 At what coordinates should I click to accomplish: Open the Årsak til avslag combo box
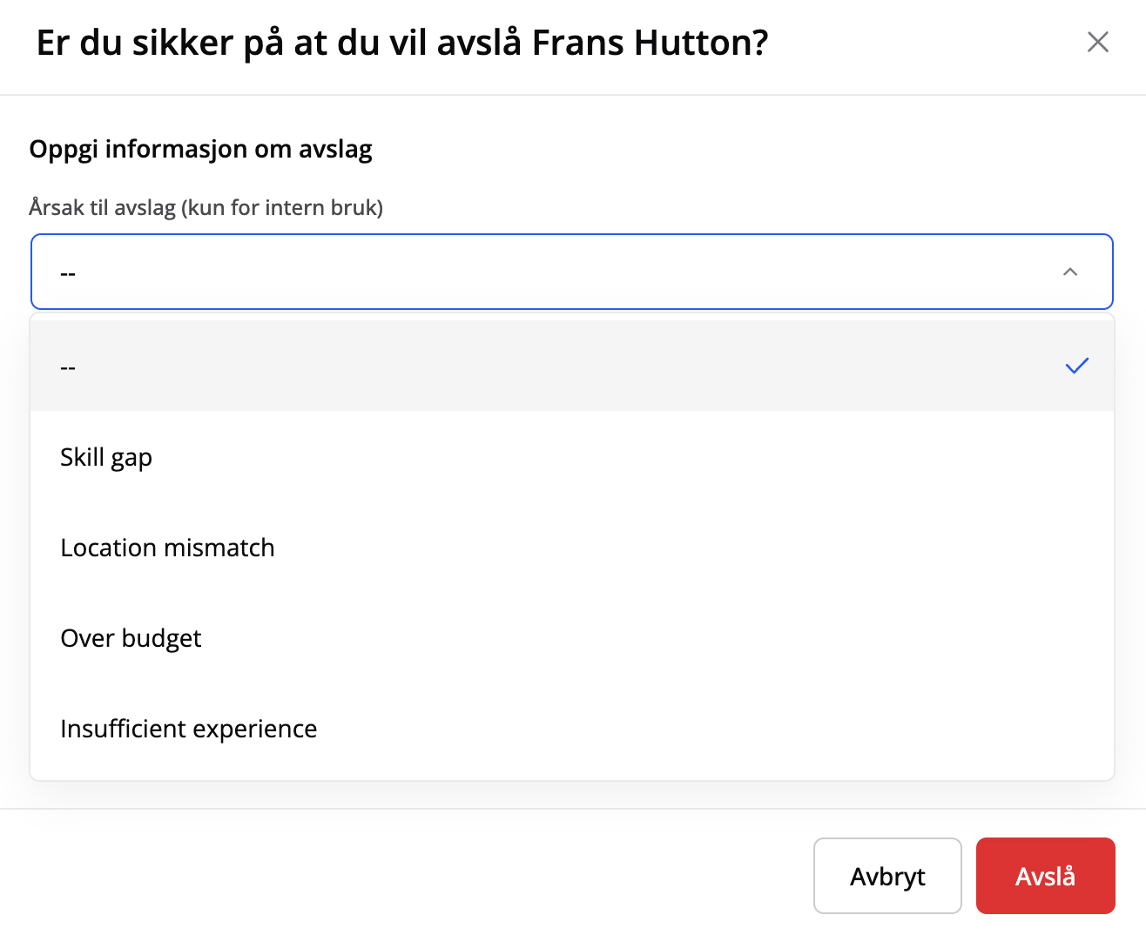click(571, 272)
